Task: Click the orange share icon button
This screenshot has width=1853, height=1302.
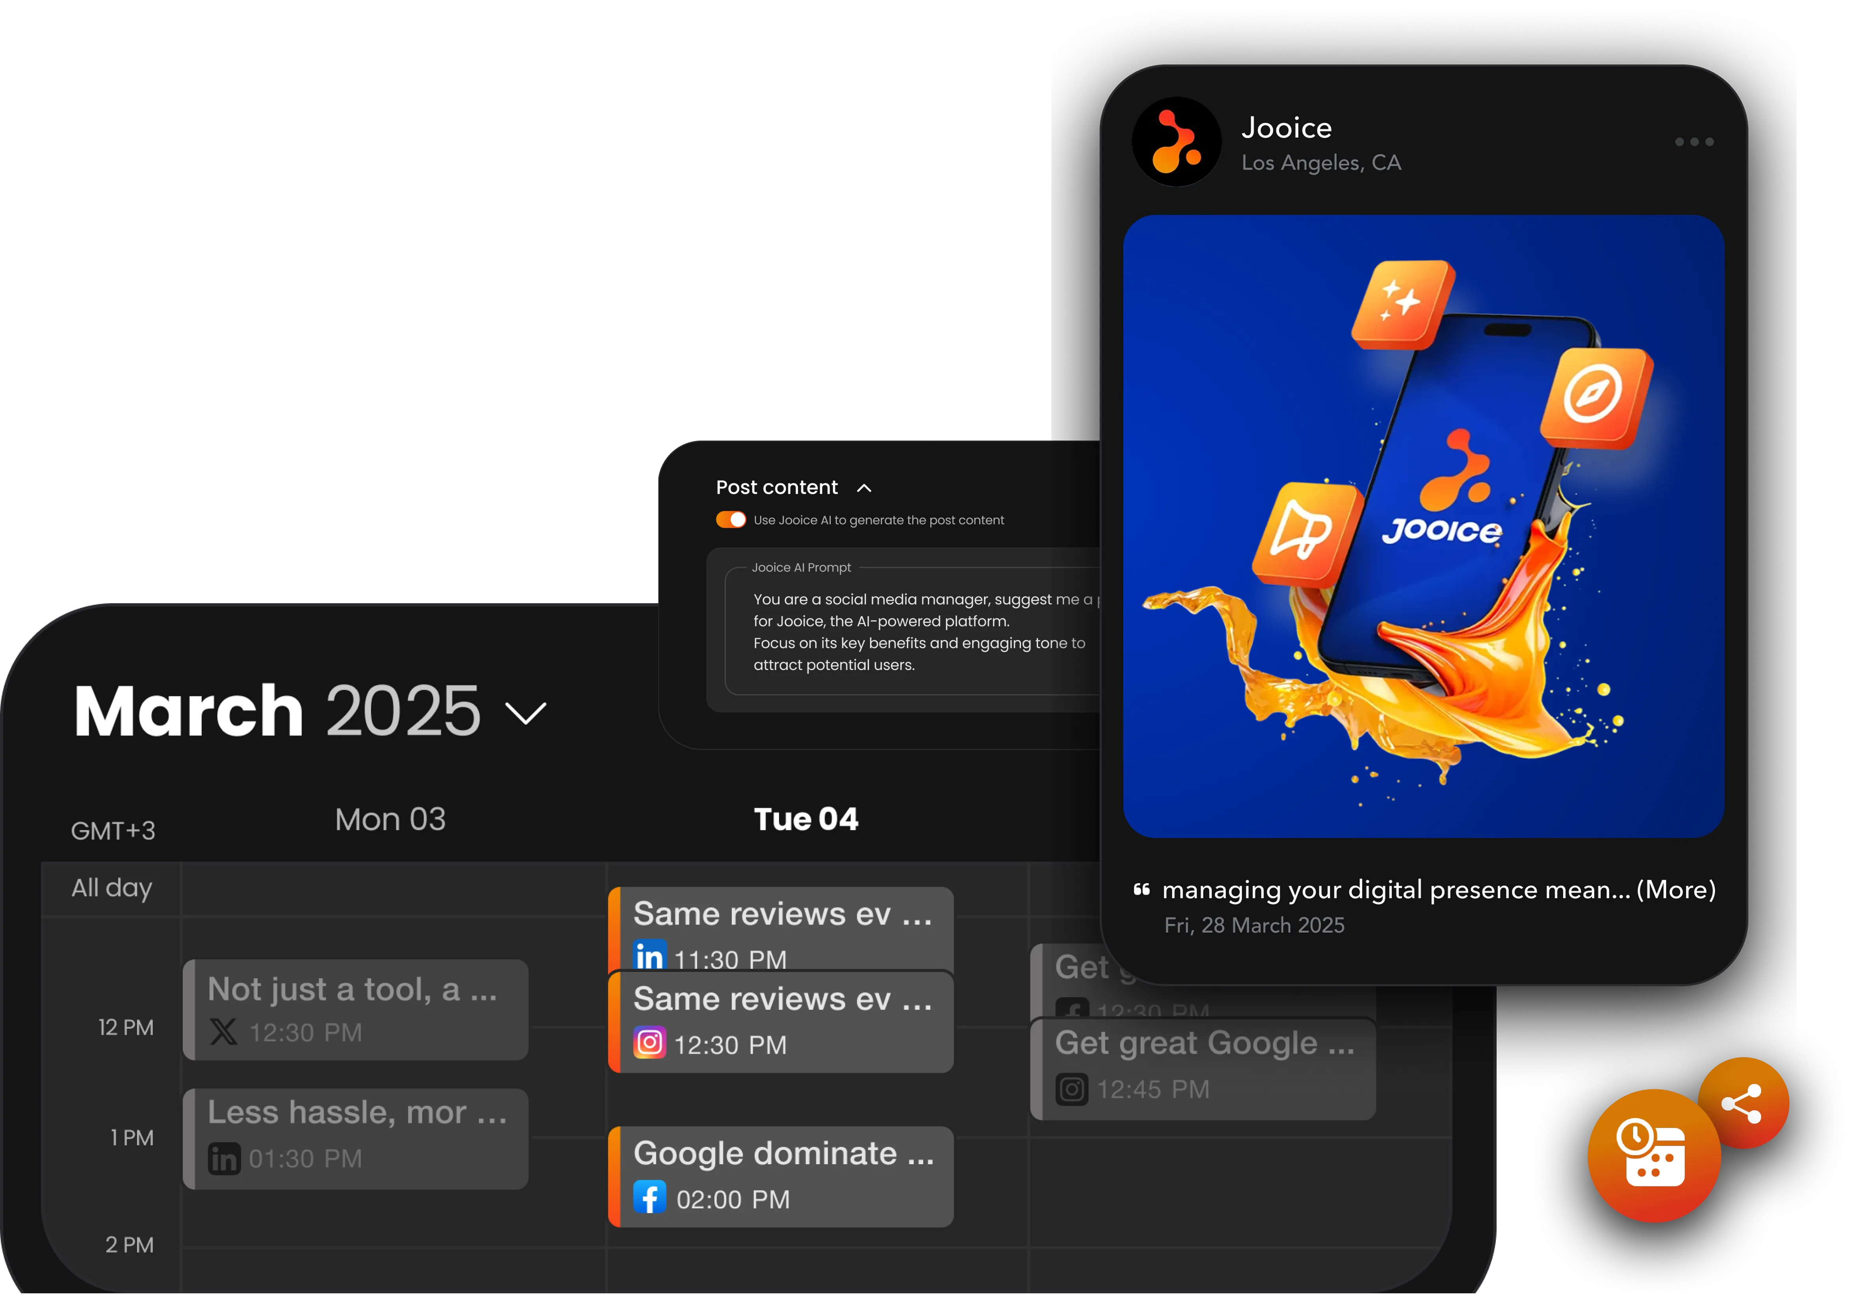Action: [1742, 1103]
